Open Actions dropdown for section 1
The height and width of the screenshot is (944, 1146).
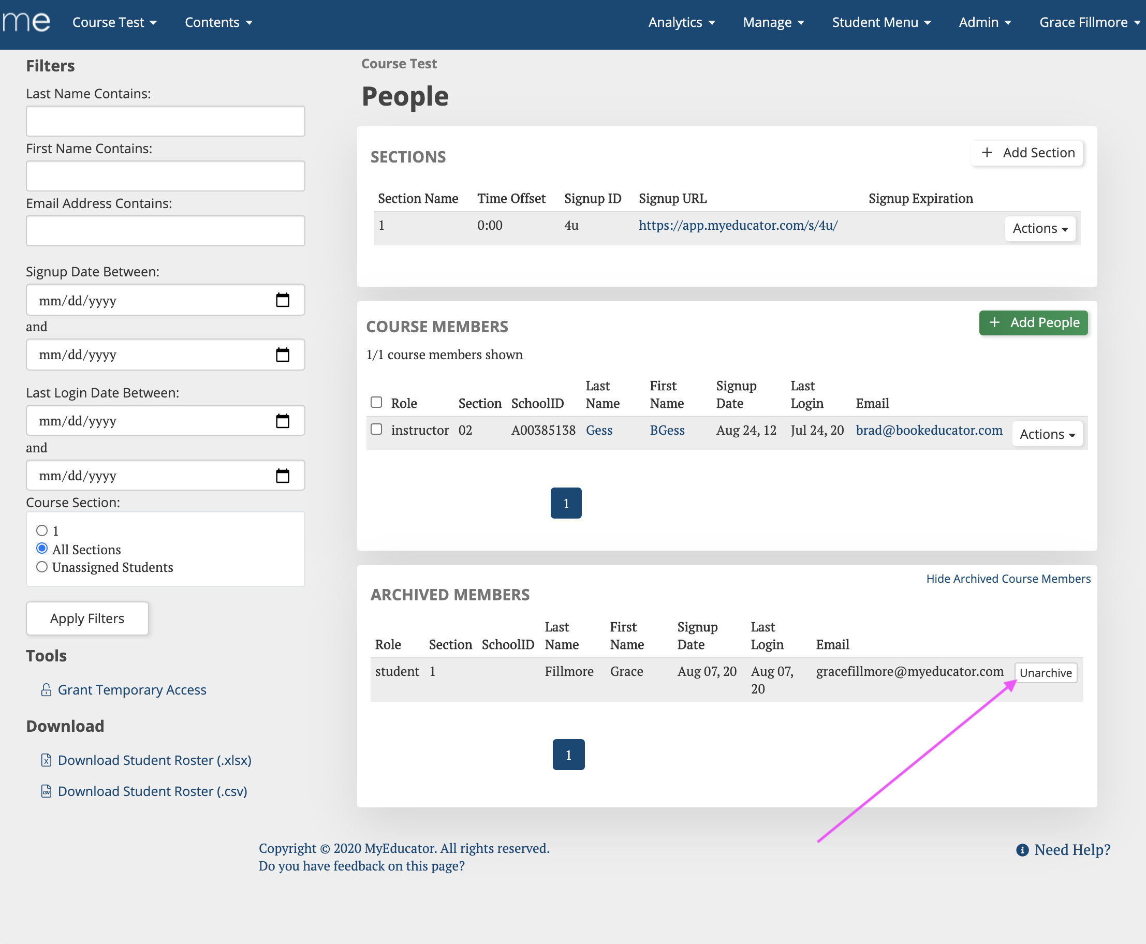pyautogui.click(x=1039, y=228)
